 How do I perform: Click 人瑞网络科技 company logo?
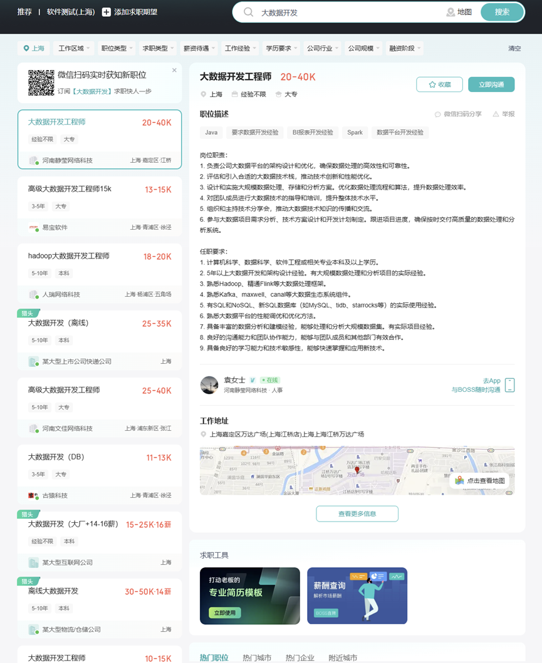[x=33, y=295]
